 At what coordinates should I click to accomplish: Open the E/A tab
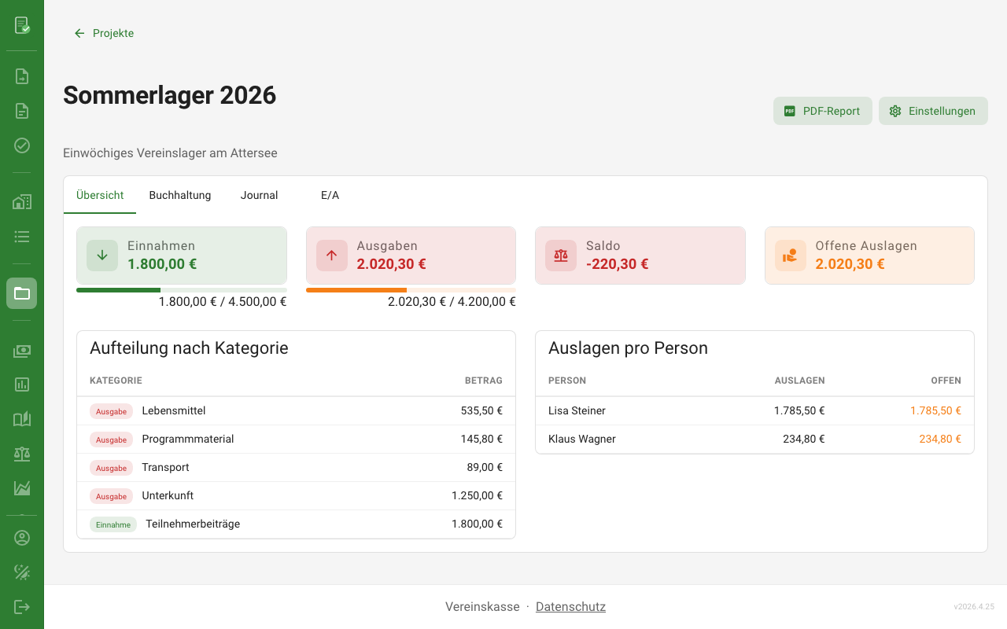[x=330, y=195]
